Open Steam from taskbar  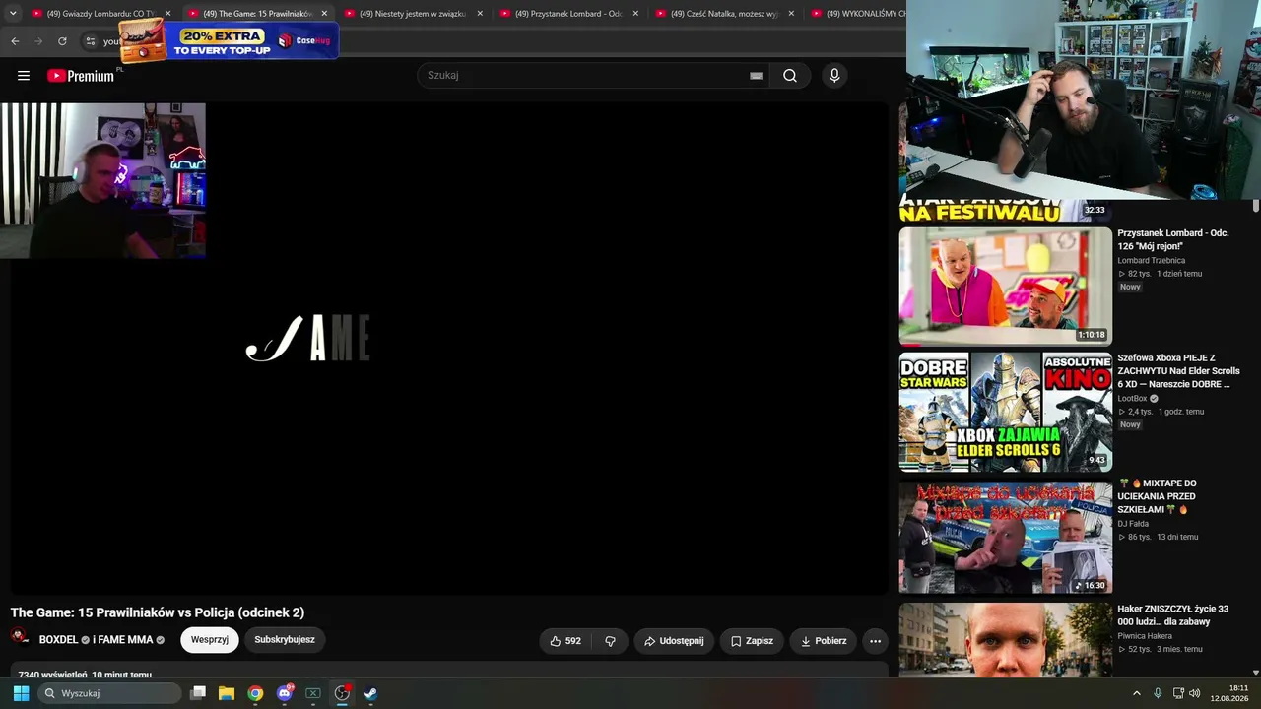370,693
